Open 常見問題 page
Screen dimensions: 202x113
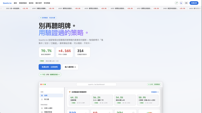(x=47, y=3)
